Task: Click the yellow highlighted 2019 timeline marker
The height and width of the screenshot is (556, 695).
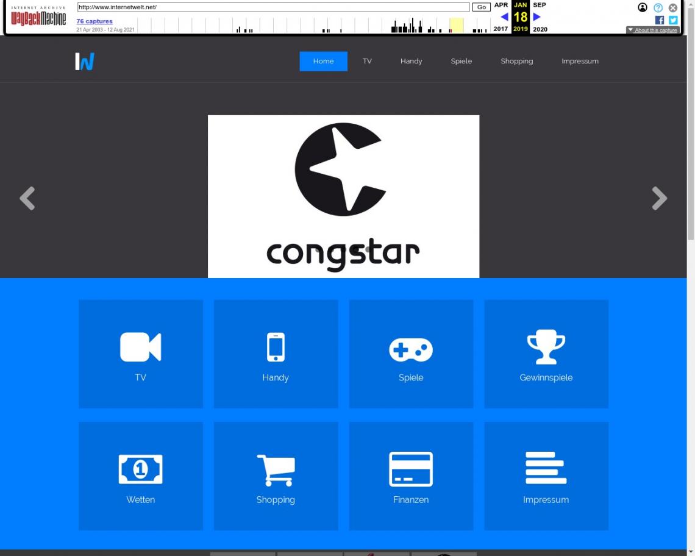Action: (x=456, y=25)
